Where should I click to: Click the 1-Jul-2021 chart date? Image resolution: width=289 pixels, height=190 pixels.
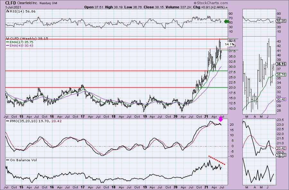pyautogui.click(x=13, y=7)
